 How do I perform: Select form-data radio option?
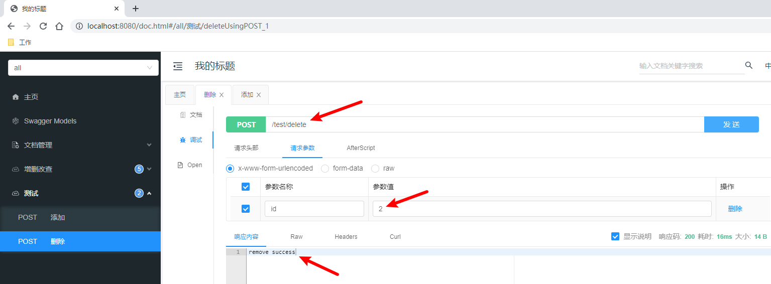click(x=325, y=169)
